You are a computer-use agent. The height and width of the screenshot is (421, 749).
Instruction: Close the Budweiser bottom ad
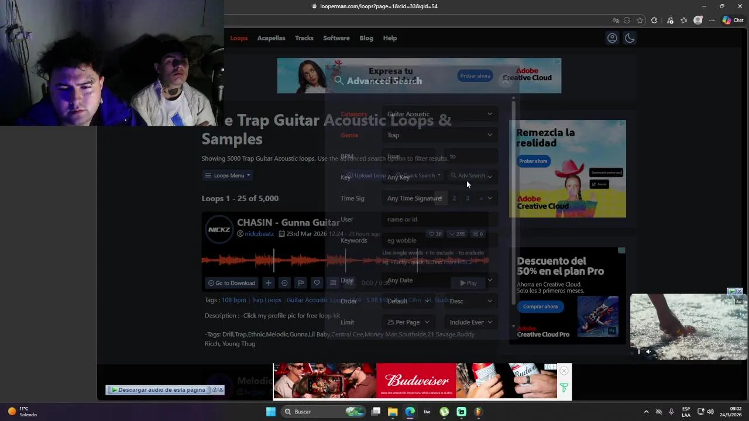click(x=564, y=371)
